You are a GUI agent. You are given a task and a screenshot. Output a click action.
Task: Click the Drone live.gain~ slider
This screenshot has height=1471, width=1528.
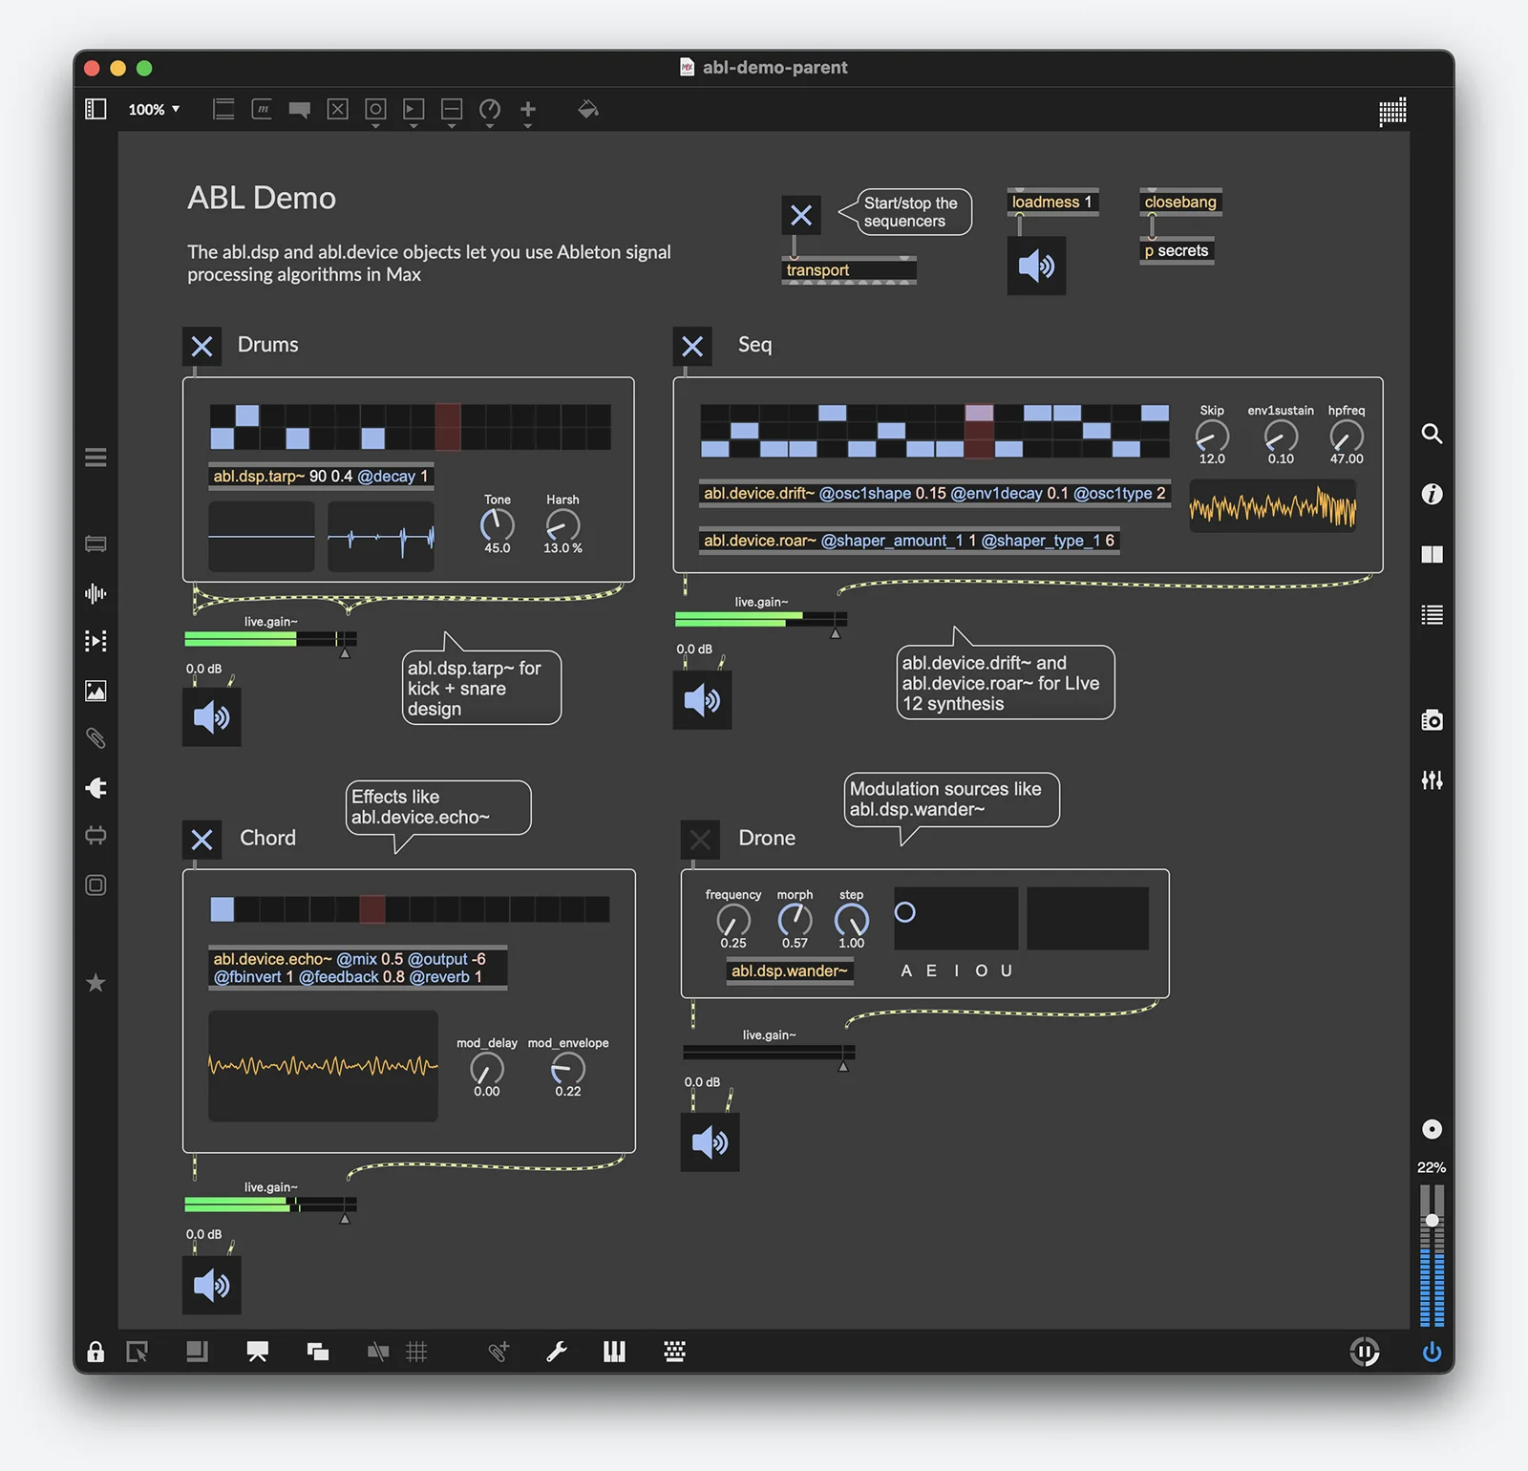(769, 1053)
